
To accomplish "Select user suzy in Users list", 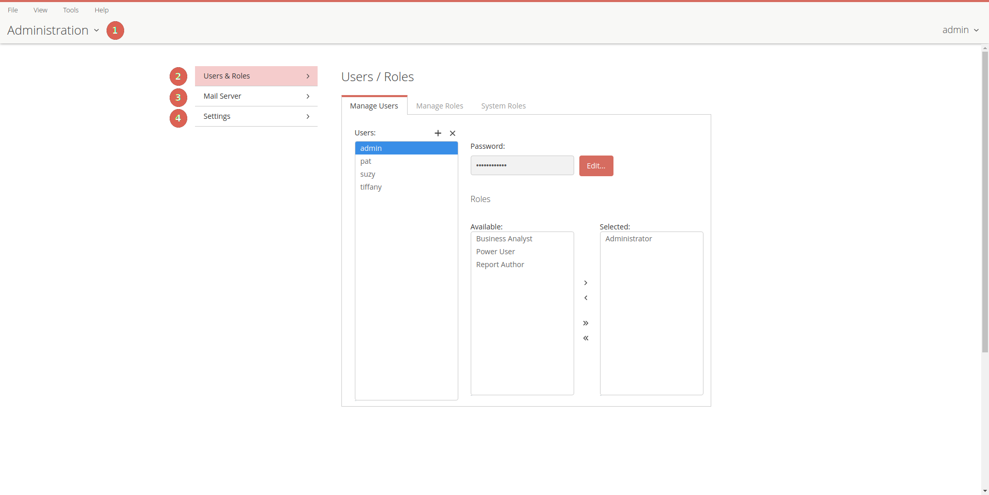I will coord(368,174).
